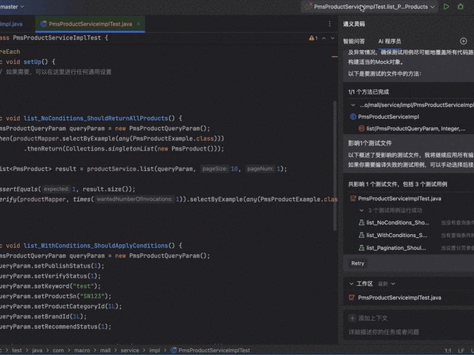Click the warning count indicator in the editor
The image size is (474, 355).
313,38
